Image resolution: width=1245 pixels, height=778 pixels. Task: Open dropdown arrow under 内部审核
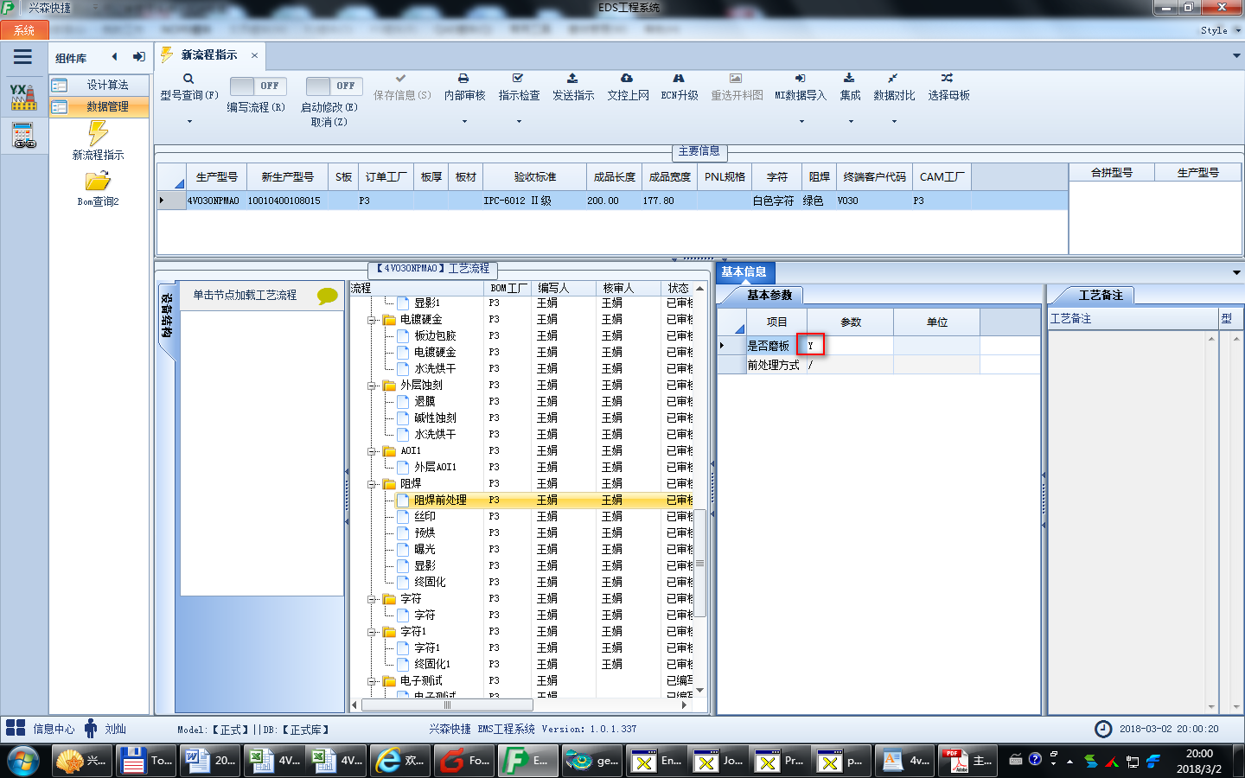tap(464, 121)
